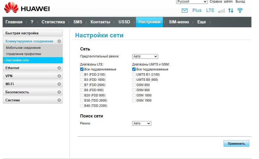This screenshot has width=259, height=159.
Task: Uncheck UMTS and GSM Все поддерживаемые checkbox
Action: (x=134, y=69)
